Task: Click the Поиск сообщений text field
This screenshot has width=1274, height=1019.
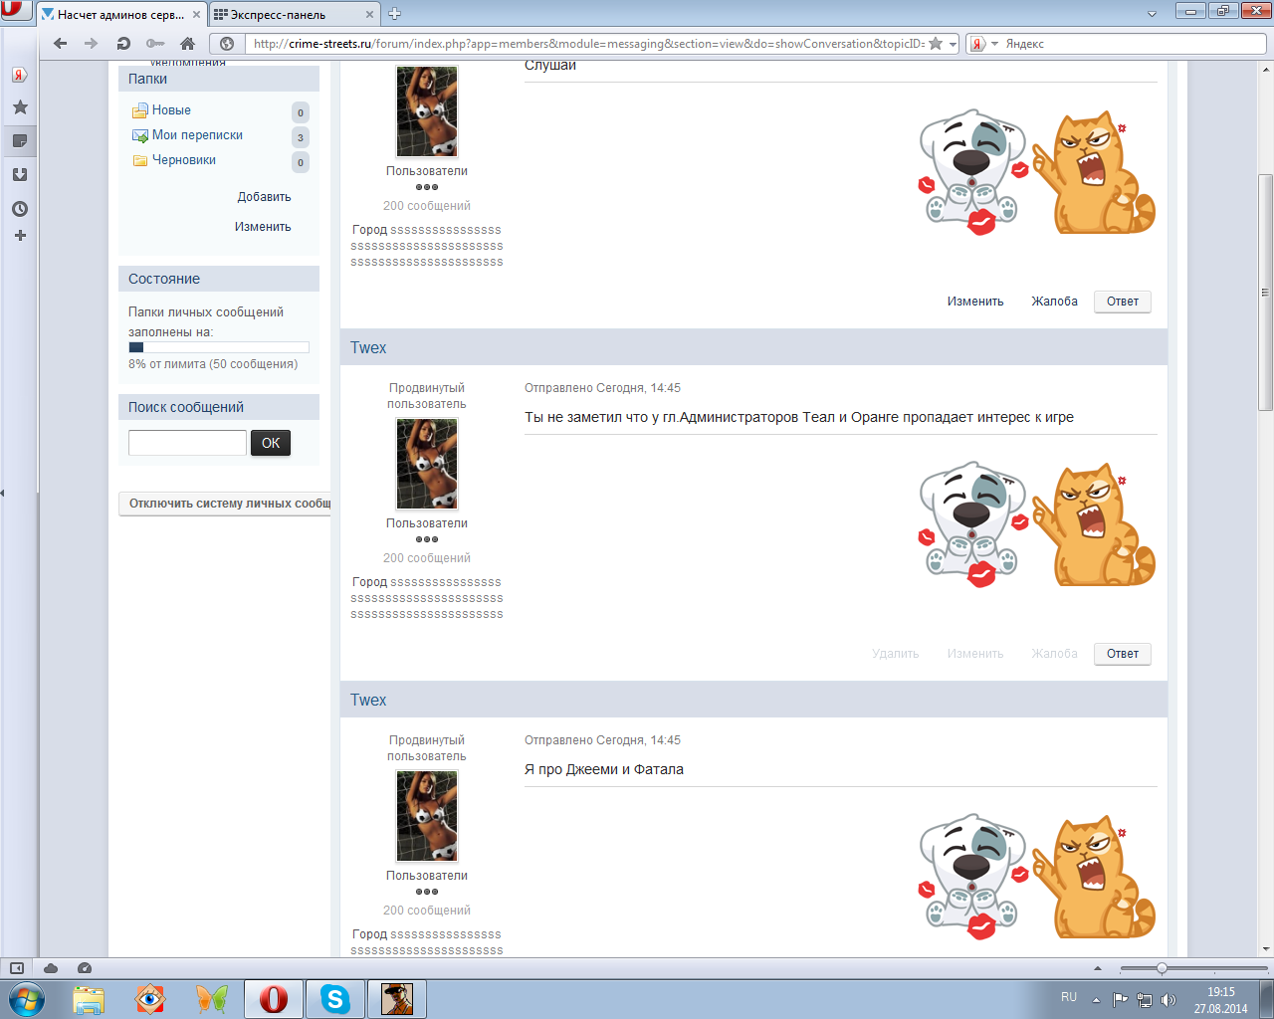Action: tap(187, 443)
